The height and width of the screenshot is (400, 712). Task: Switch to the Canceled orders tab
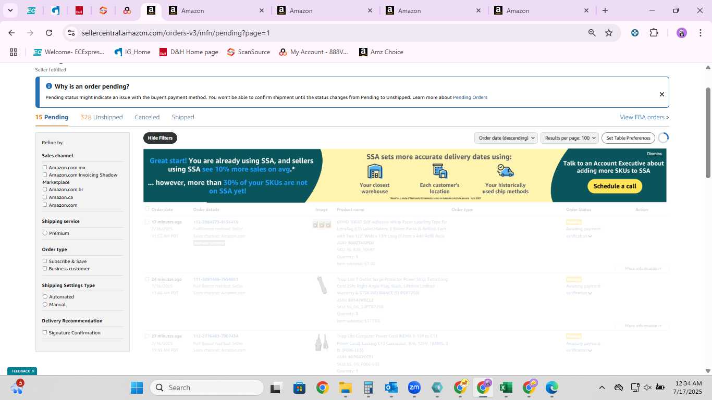147,117
